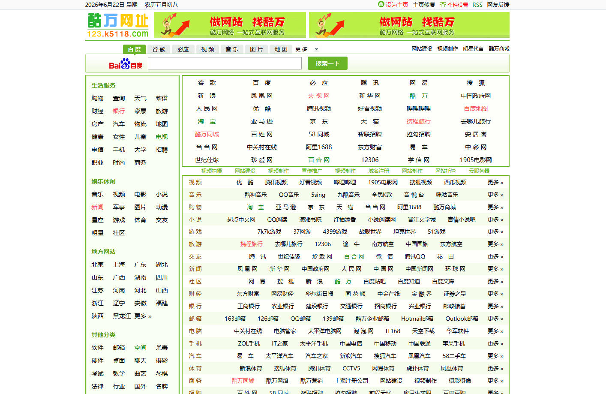Expand 更多 » in the 视频 row
Screen dimensions: 606x394
pyautogui.click(x=495, y=182)
